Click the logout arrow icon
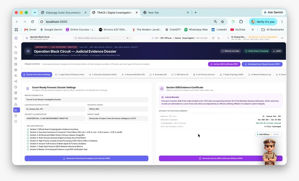The image size is (299, 181). 282,38
